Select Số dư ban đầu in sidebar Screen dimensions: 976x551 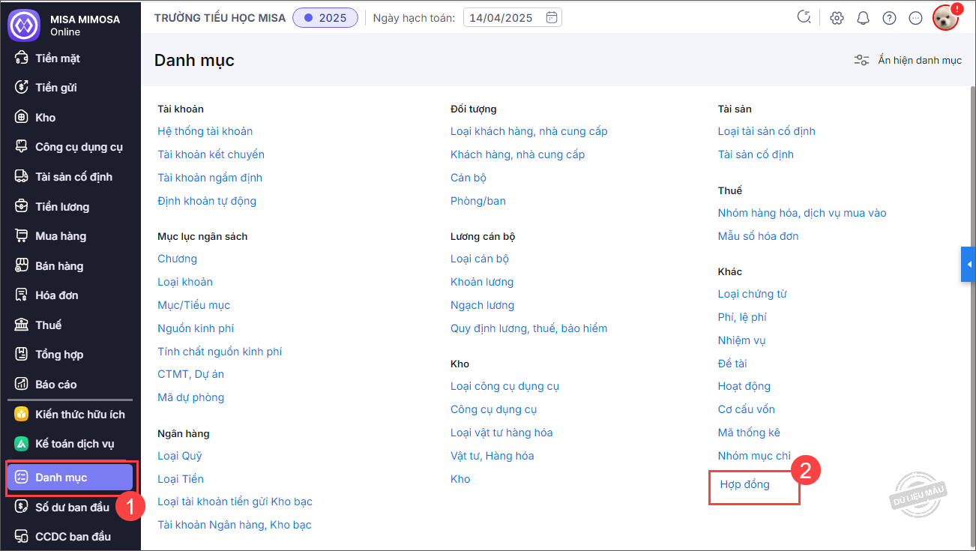[x=72, y=508]
